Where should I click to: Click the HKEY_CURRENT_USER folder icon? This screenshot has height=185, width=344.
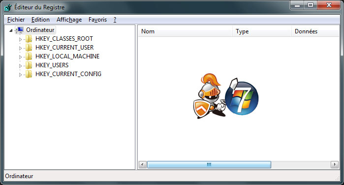29,48
